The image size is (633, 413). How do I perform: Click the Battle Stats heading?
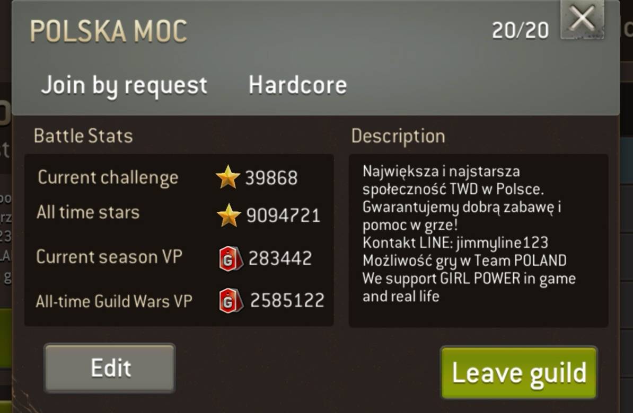(84, 136)
